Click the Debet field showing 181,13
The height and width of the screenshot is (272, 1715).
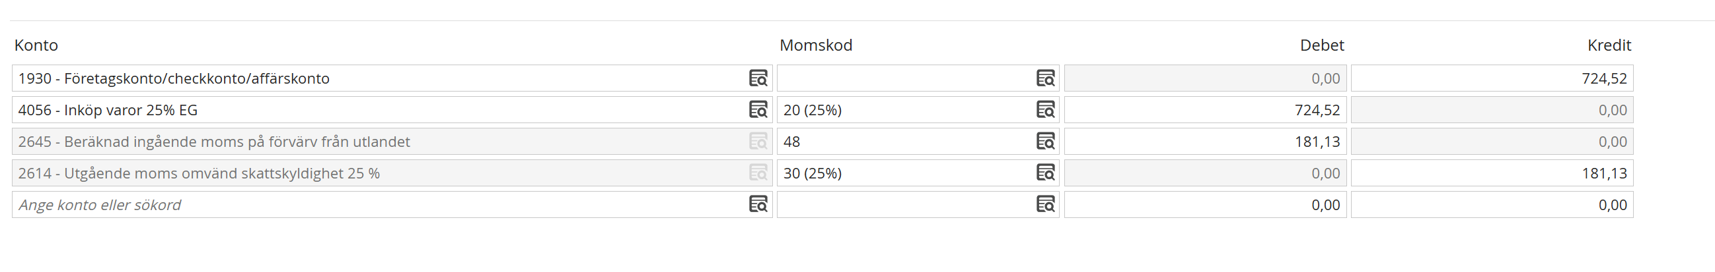[1205, 142]
